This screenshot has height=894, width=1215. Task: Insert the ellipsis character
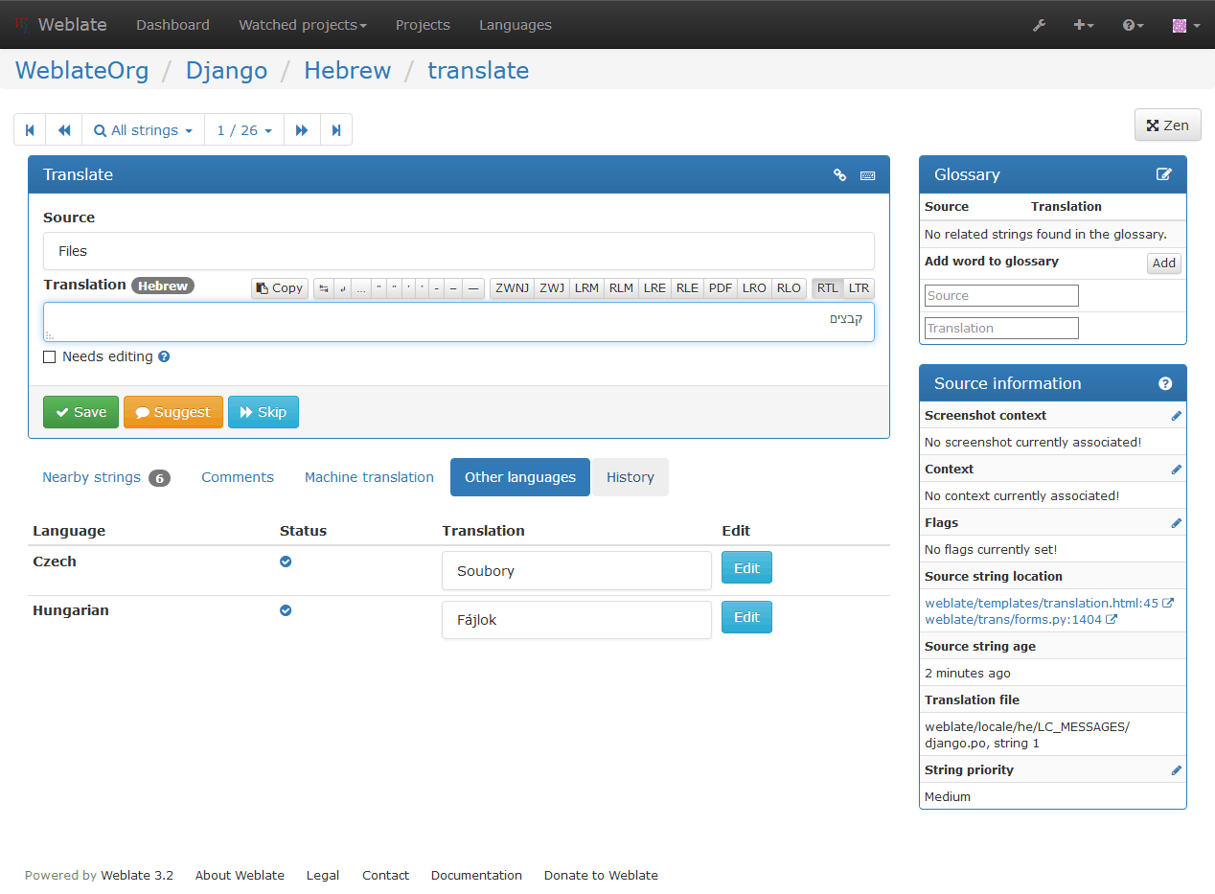tap(360, 287)
